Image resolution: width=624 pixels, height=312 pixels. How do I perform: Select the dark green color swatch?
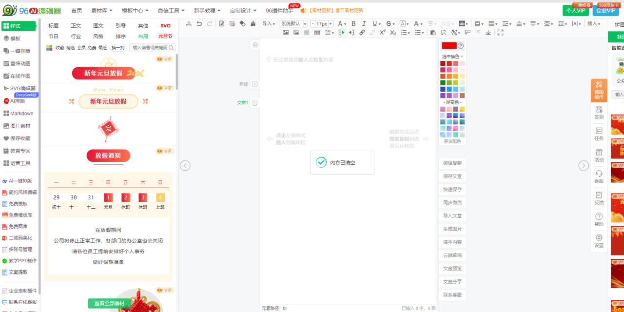[x=443, y=83]
